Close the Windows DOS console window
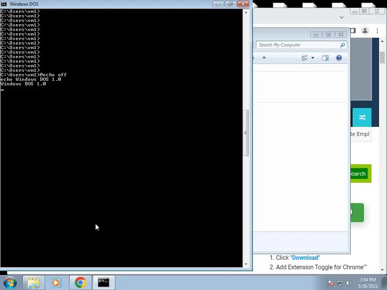Viewport: 387px width, 290px height. point(243,4)
